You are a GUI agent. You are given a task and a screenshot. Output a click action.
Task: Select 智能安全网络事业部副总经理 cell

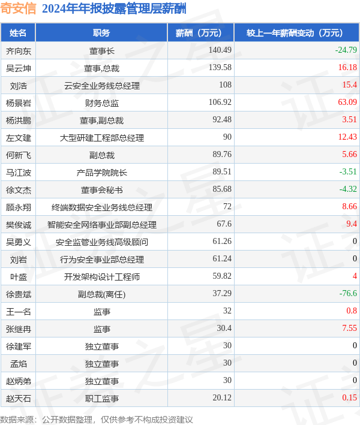pos(102,225)
